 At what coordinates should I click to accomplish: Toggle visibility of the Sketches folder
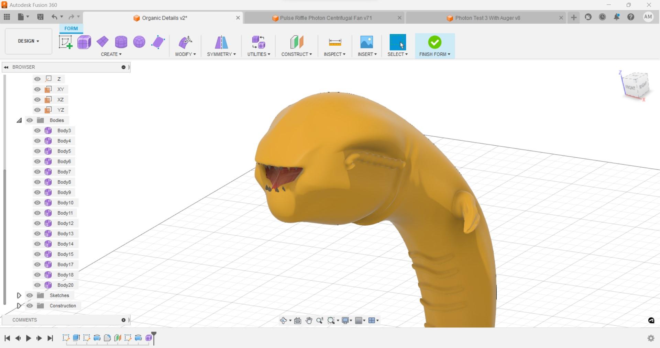[30, 295]
